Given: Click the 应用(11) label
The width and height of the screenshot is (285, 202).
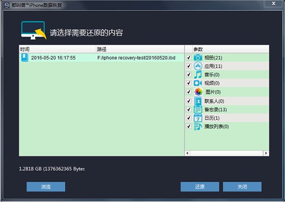Looking at the screenshot, I should [213, 66].
